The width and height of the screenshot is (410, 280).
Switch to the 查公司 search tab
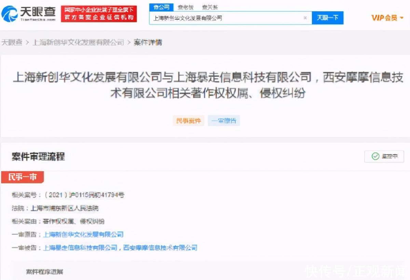point(161,7)
